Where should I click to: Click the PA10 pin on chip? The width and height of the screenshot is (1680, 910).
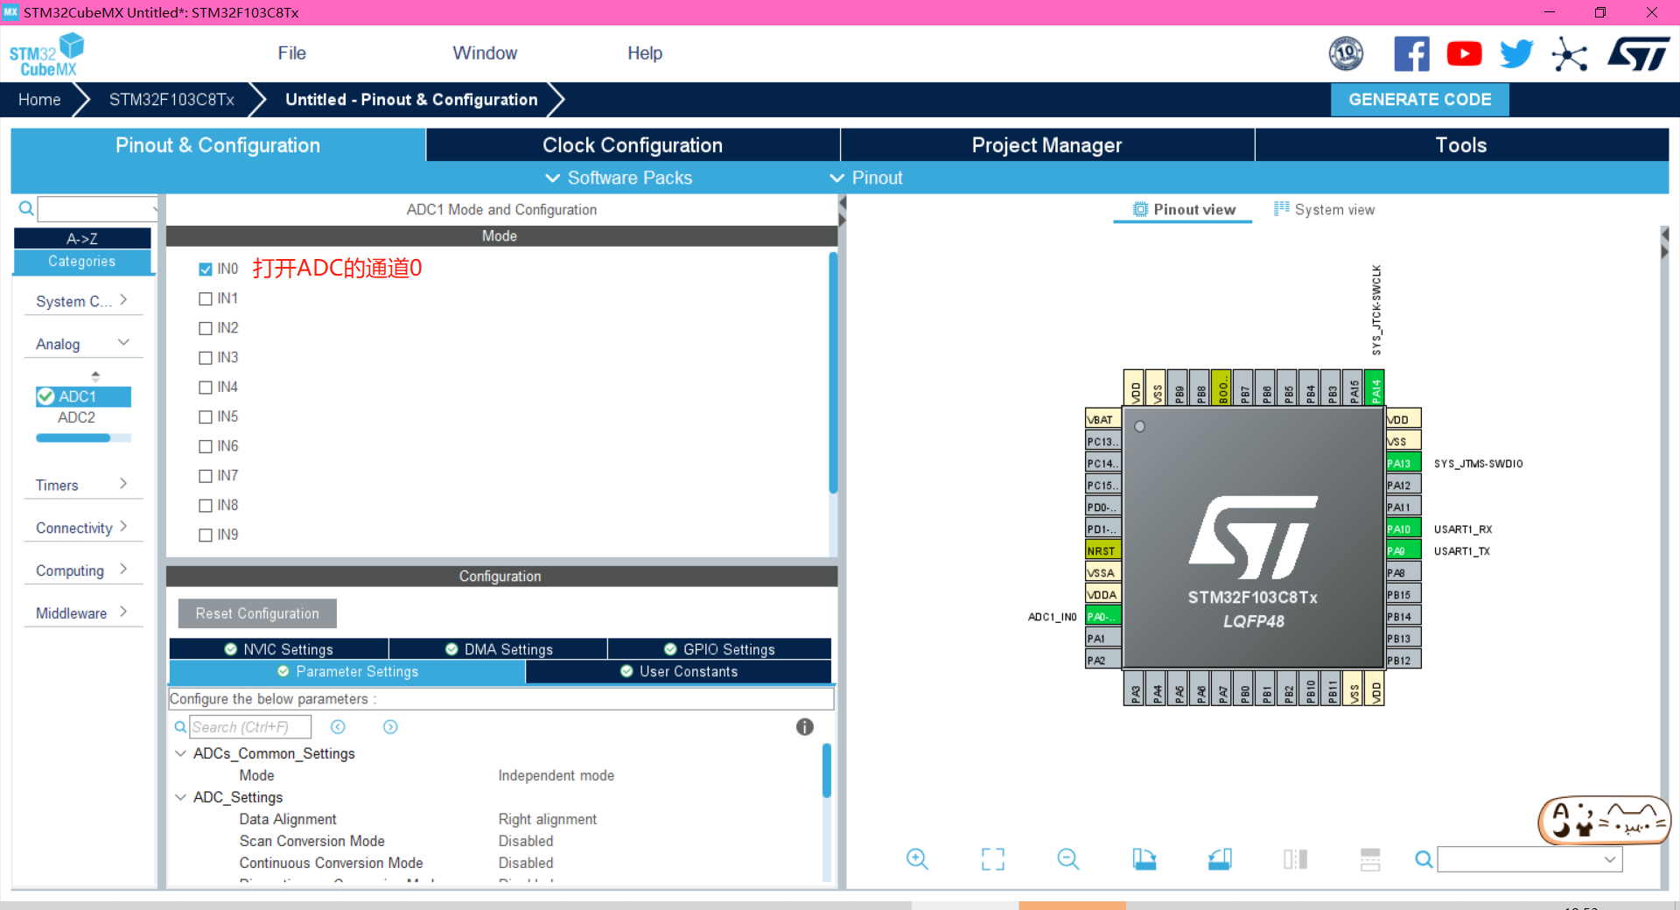[1403, 528]
